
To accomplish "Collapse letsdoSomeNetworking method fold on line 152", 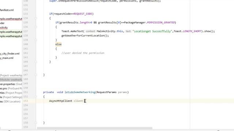I will pos(36,96).
